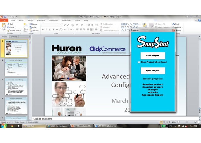This screenshot has height=143, width=201.
Task: Decrease the list indent level
Action: [x=88, y=25]
